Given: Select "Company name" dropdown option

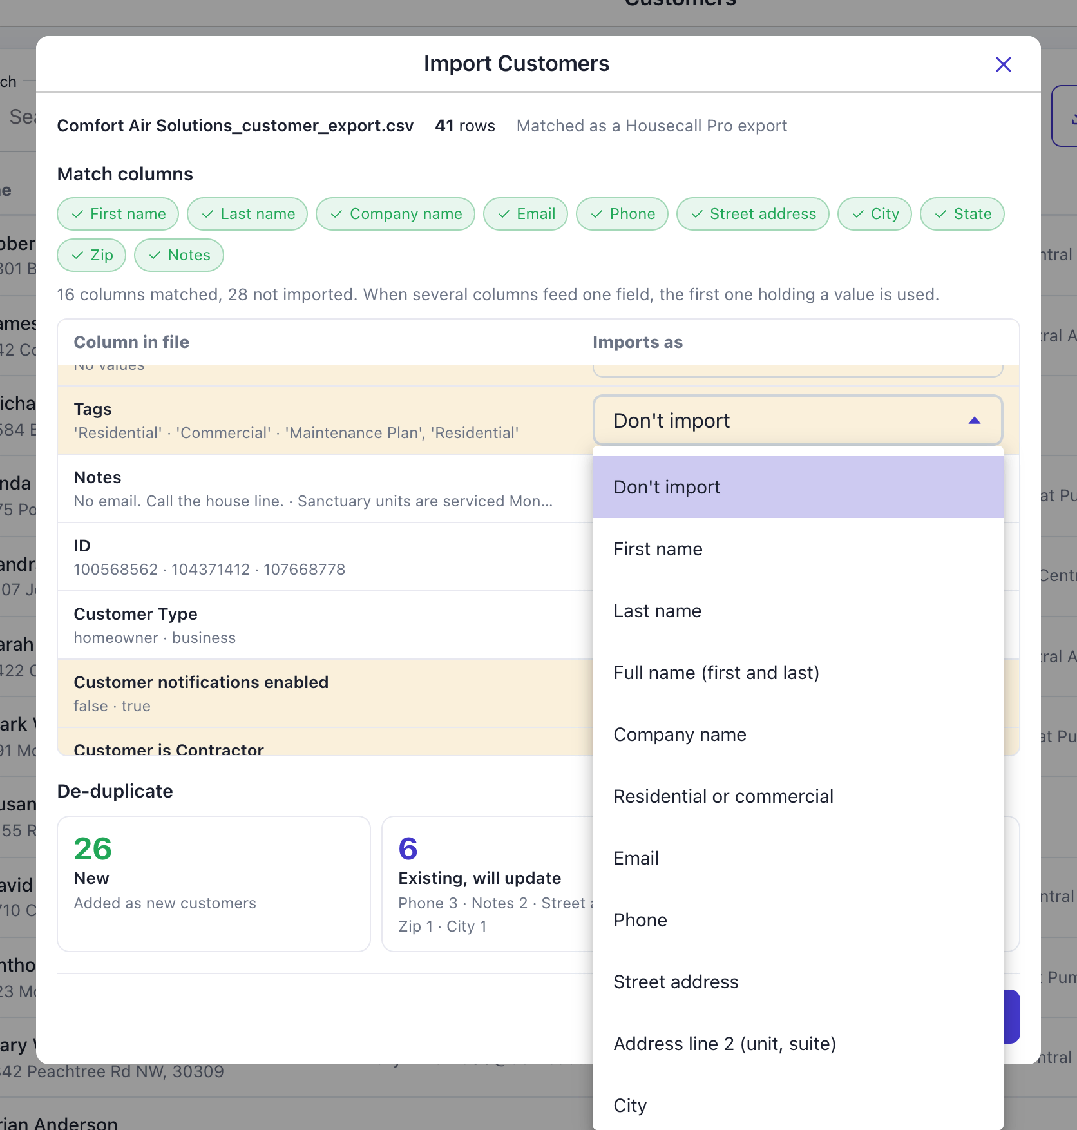Looking at the screenshot, I should coord(797,734).
